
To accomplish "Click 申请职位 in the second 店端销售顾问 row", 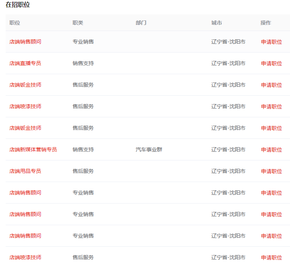I will 271,193.
